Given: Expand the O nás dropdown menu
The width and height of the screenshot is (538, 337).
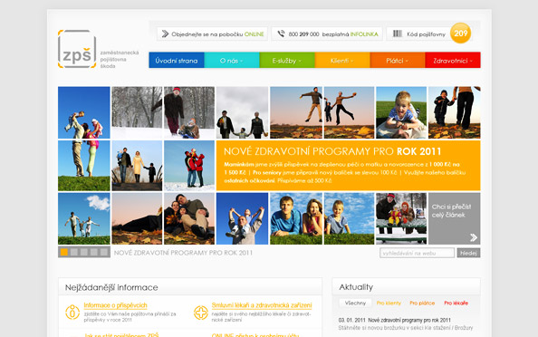Looking at the screenshot, I should 232,61.
